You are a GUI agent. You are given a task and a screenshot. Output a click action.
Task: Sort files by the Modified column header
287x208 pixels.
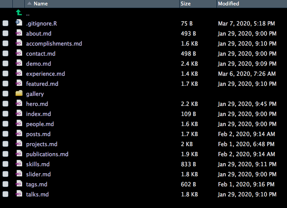point(229,4)
